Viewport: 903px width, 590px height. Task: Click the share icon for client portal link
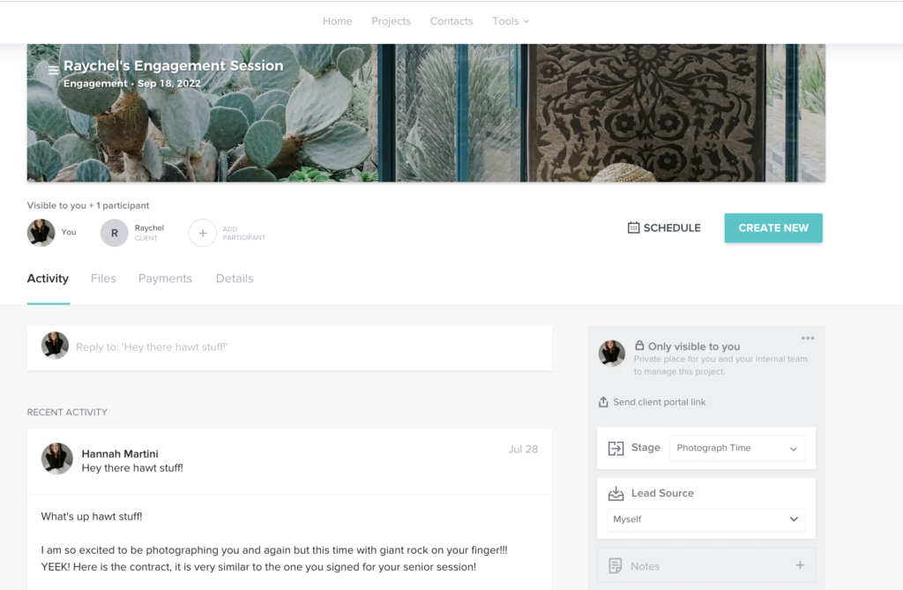click(603, 402)
